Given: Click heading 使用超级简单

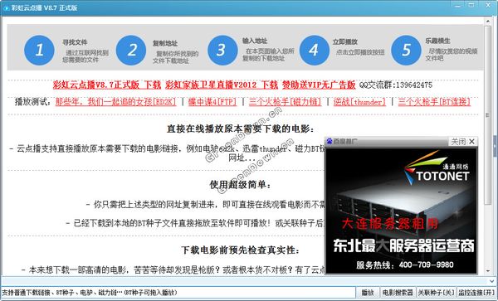Looking at the screenshot, I should pyautogui.click(x=241, y=184).
